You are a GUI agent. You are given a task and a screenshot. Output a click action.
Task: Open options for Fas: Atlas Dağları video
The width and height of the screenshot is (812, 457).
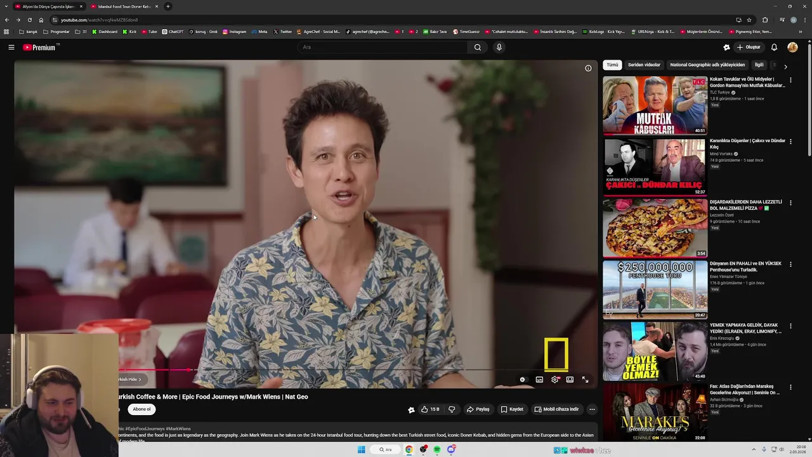coord(790,388)
